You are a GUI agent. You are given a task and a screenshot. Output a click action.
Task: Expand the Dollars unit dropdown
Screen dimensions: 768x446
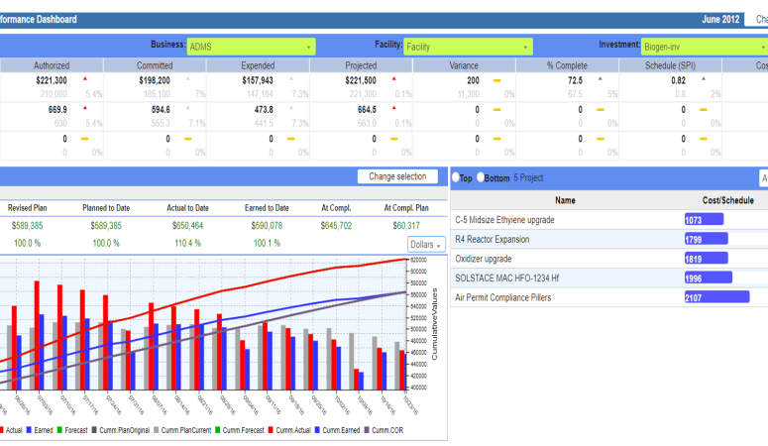[426, 245]
